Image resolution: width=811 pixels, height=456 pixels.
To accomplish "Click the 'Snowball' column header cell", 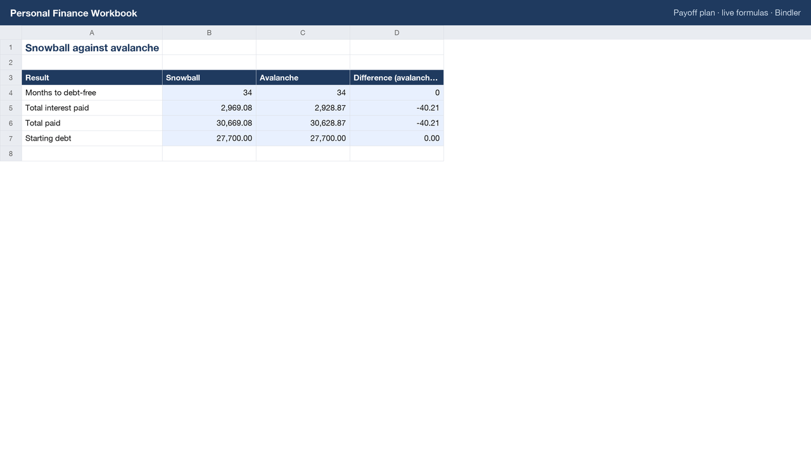I will (209, 78).
